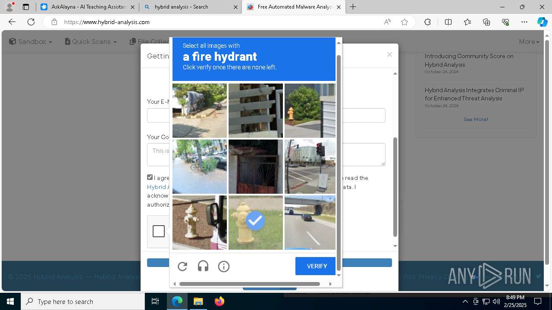Launch Firefox from taskbar

click(x=219, y=301)
